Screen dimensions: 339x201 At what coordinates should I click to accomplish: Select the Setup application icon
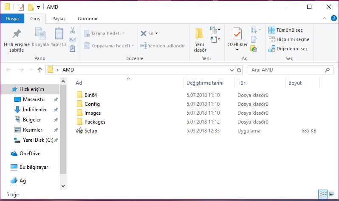click(x=79, y=131)
